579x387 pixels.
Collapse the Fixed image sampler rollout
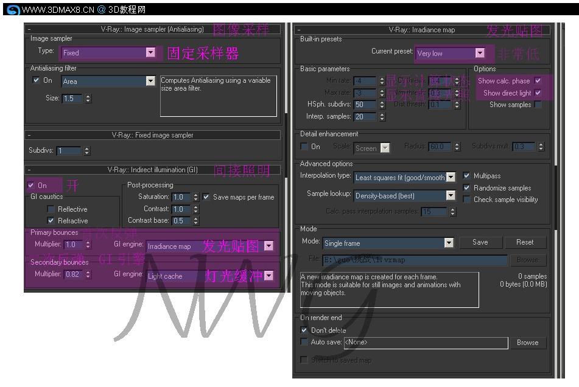[30, 135]
